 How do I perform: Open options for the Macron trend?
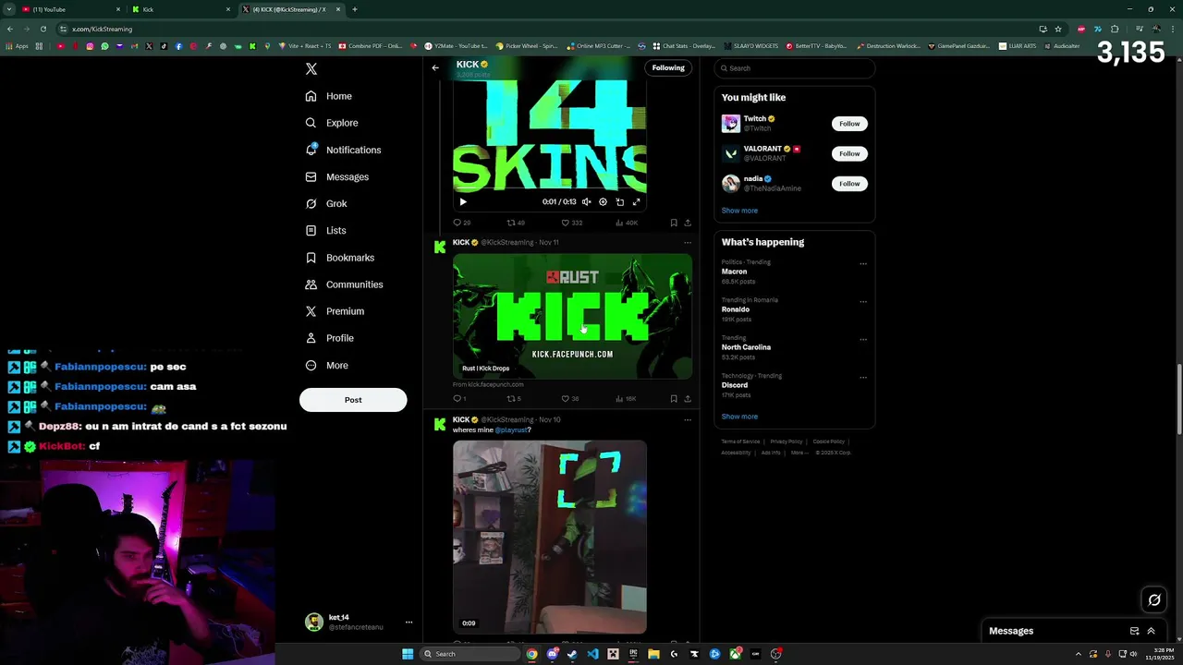(863, 264)
